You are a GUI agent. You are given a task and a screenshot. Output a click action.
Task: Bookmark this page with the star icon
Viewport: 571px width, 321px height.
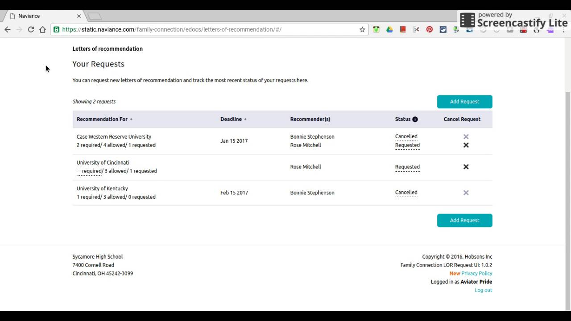click(362, 29)
